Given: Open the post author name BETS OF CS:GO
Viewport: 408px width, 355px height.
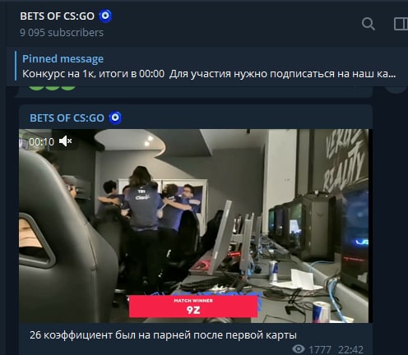Looking at the screenshot, I should tap(67, 118).
